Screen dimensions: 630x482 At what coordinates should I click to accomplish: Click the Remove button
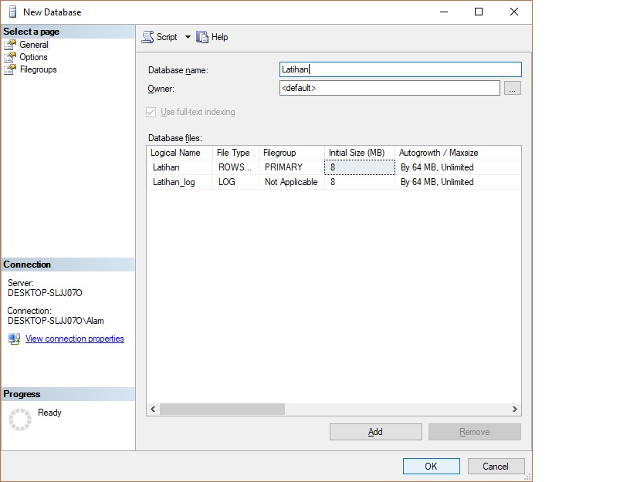coord(474,431)
